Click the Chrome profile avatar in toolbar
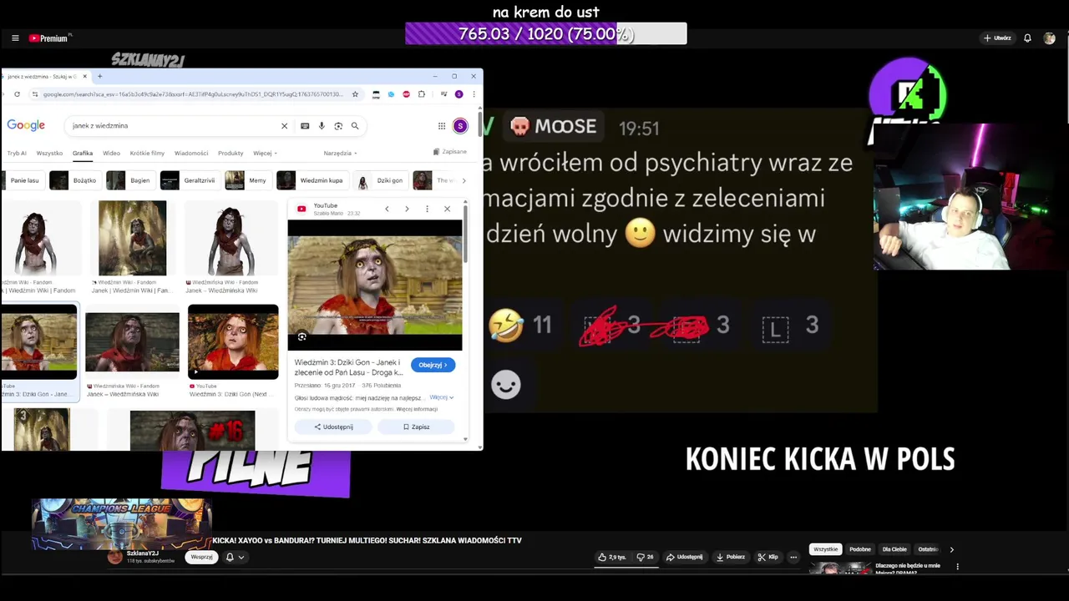The width and height of the screenshot is (1069, 601). tap(459, 94)
